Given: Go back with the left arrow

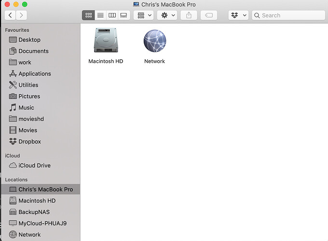Looking at the screenshot, I should click(10, 15).
